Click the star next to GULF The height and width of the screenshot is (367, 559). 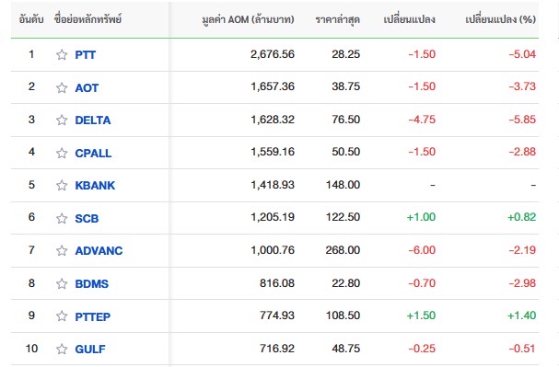point(62,349)
